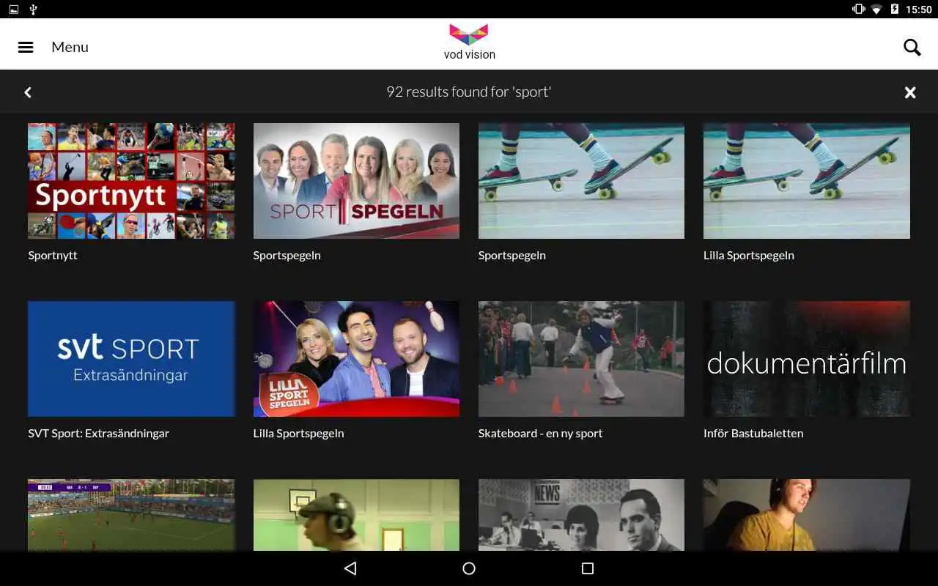
Task: Tap the 15:50 clock
Action: point(919,10)
